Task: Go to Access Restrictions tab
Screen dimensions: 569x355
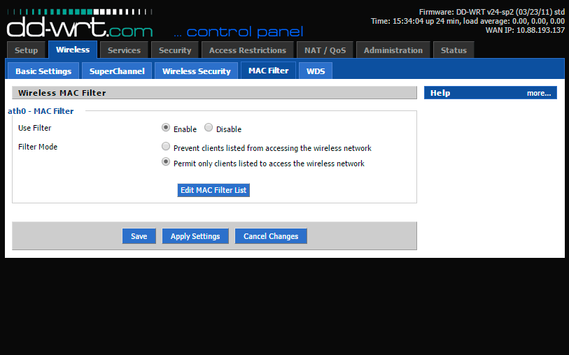Action: 247,50
